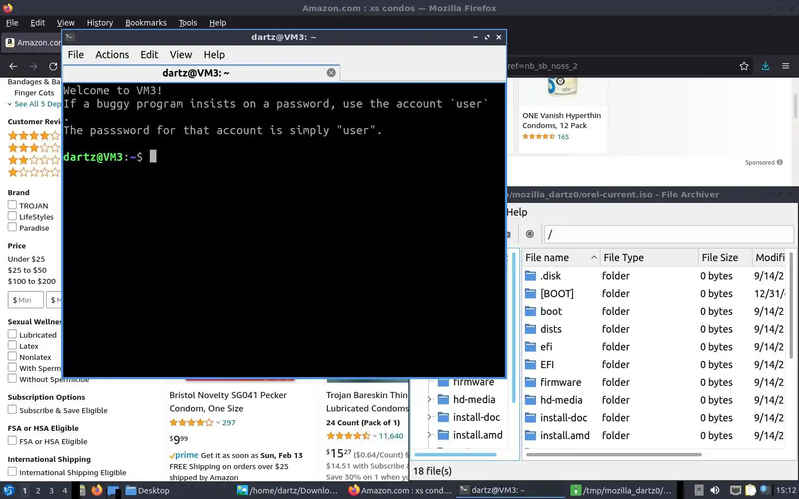Open ONE Vanish Hyperthin Condoms product

562,120
